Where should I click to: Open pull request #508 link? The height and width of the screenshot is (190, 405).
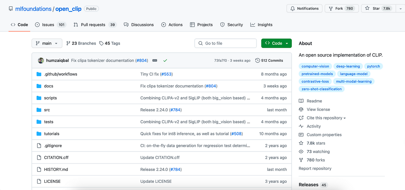pos(236,134)
